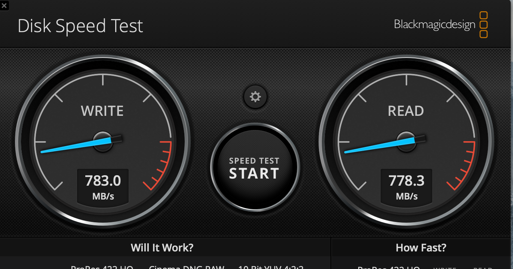
Task: Select the 10 Bit YUV 4:2:2 column
Action: pyautogui.click(x=271, y=267)
